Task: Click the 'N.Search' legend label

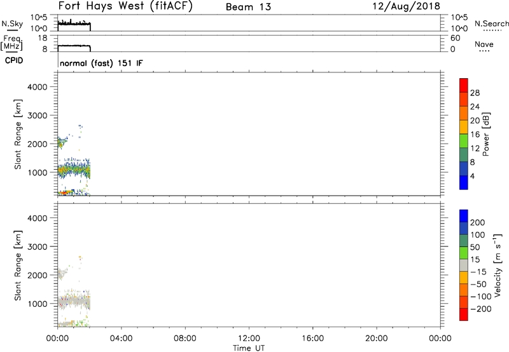Action: [x=491, y=24]
